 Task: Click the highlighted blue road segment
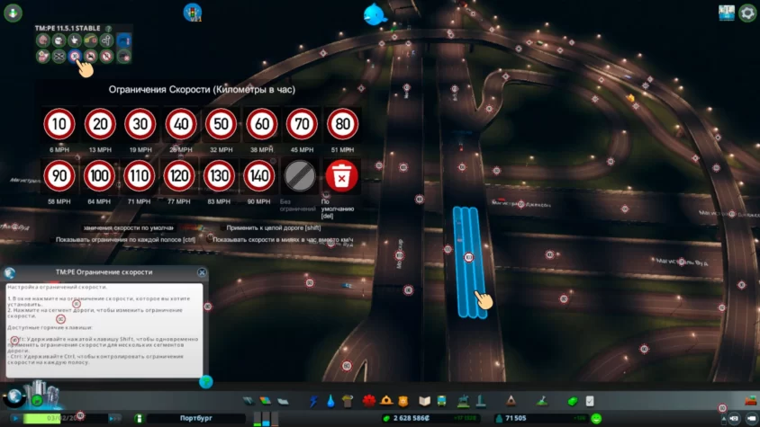pos(469,262)
